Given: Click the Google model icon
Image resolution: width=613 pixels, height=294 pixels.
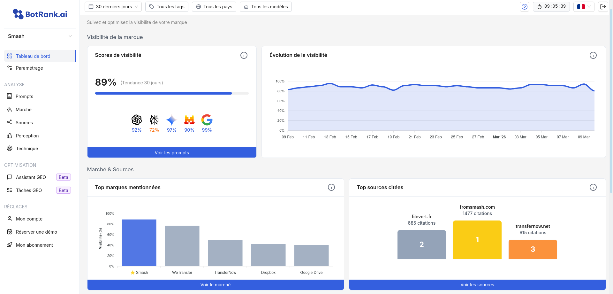Looking at the screenshot, I should pos(207,120).
